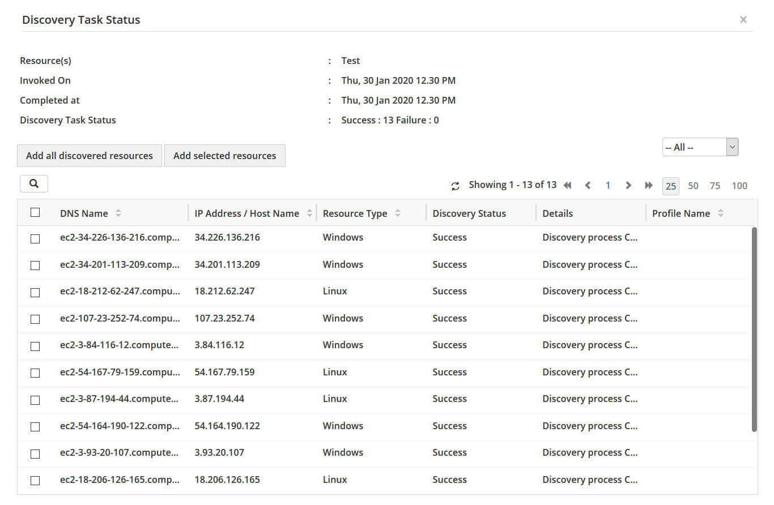Toggle the select-all header checkbox
The height and width of the screenshot is (505, 774).
[x=35, y=212]
